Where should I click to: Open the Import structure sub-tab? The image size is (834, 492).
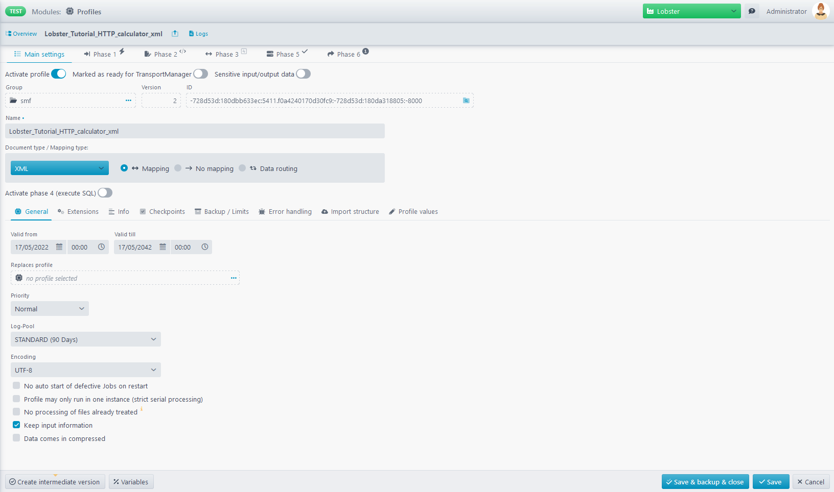[350, 211]
